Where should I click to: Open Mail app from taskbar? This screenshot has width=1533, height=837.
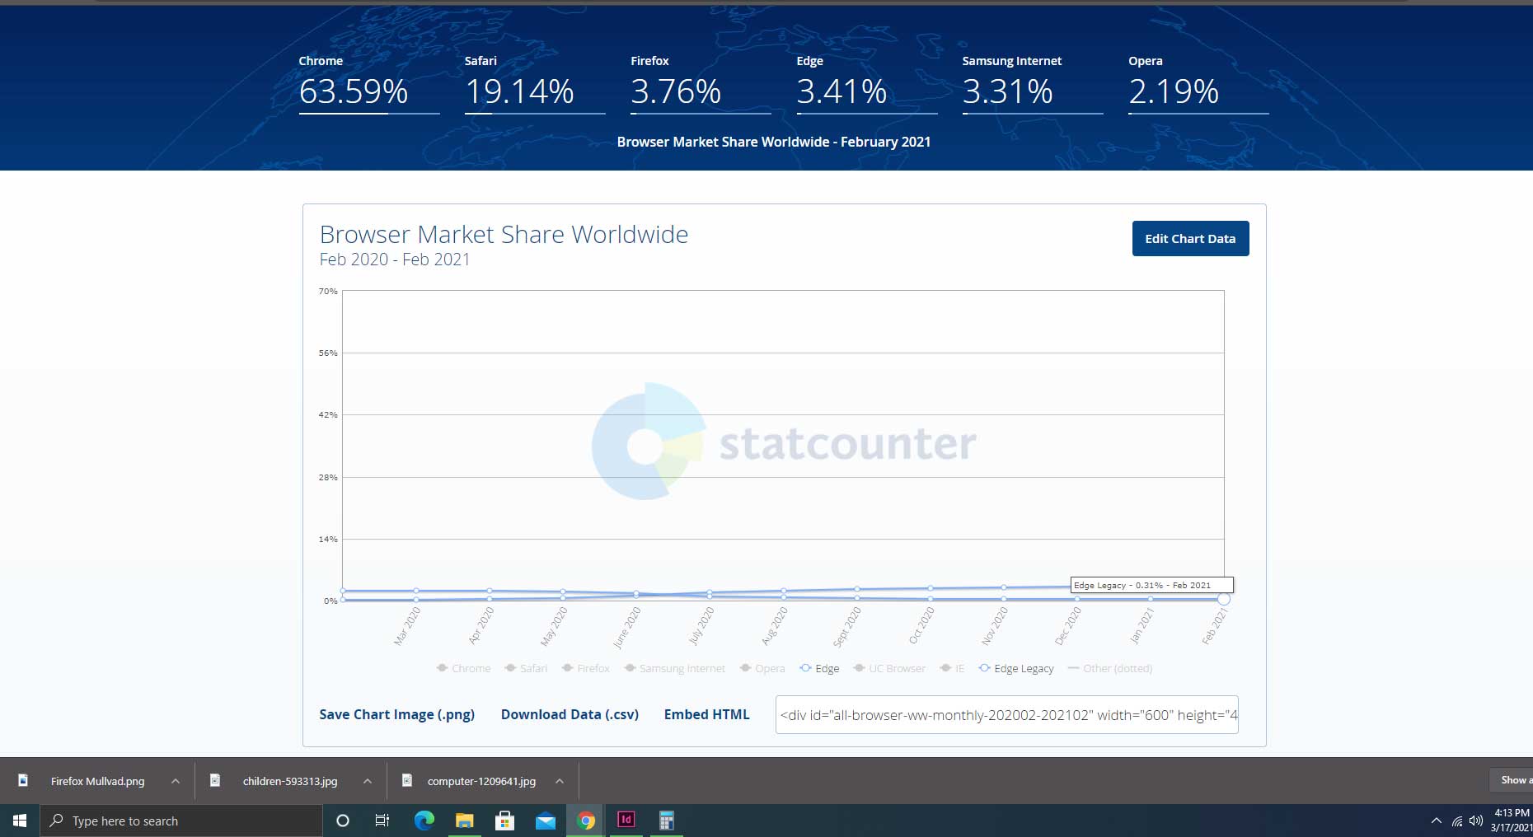pos(546,821)
